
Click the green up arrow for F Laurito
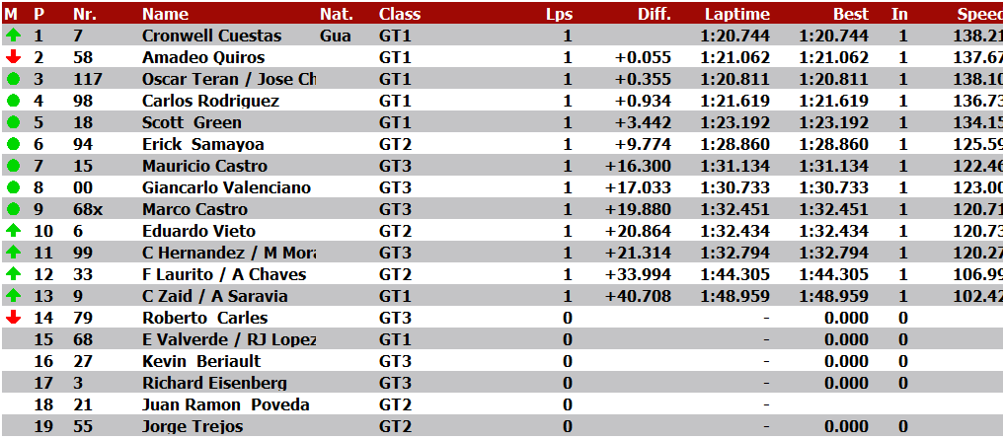(x=13, y=274)
